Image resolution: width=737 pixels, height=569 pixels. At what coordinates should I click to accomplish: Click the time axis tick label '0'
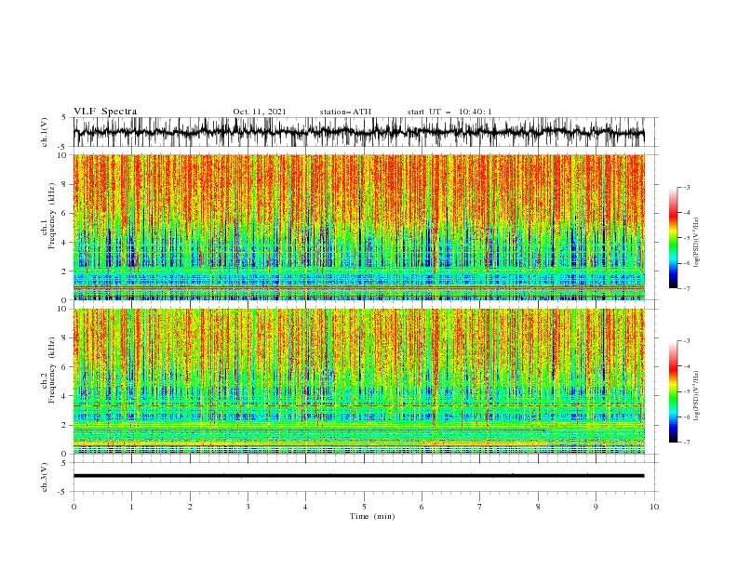point(74,507)
